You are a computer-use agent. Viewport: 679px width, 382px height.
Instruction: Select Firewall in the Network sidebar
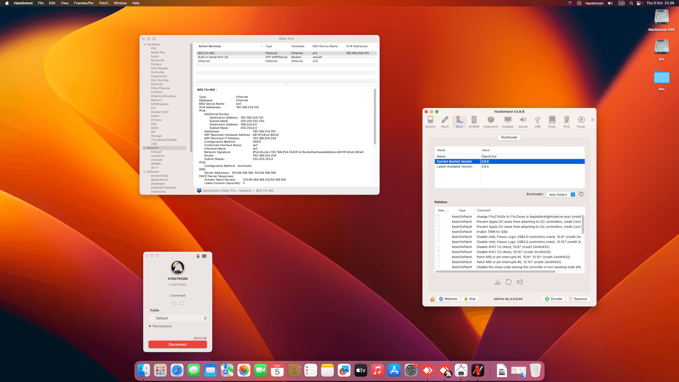pos(156,152)
